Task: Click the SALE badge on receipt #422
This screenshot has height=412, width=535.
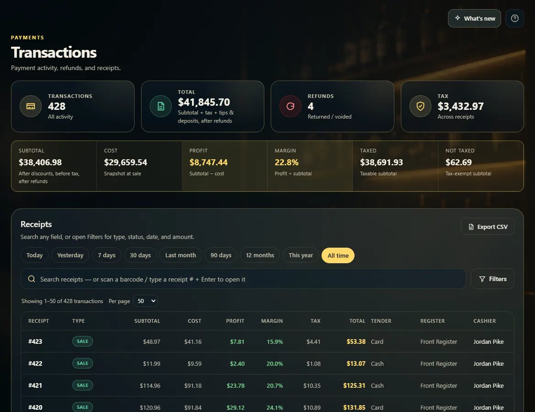Action: tap(82, 363)
